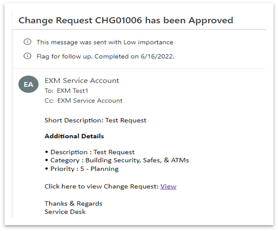Click the Short Description line
The height and width of the screenshot is (231, 278).
[95, 120]
